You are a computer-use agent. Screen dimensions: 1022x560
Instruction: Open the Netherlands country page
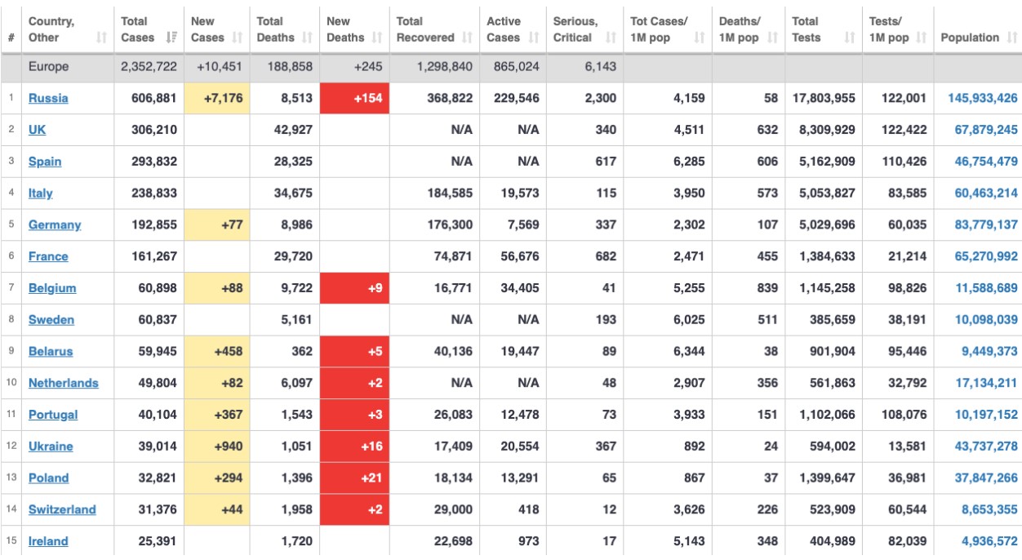pos(63,383)
